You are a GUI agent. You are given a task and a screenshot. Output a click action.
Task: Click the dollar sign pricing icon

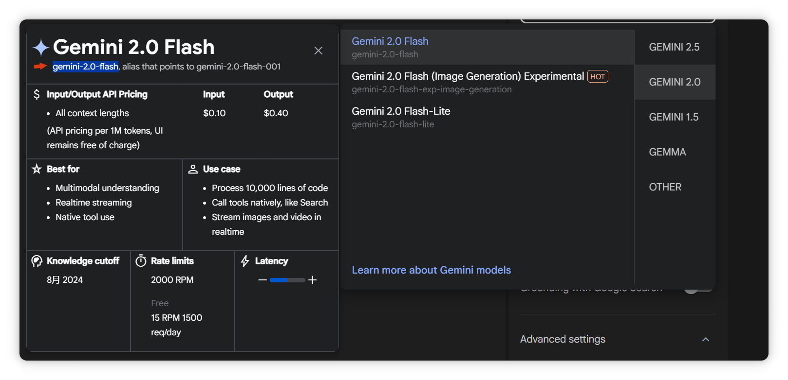coord(37,94)
